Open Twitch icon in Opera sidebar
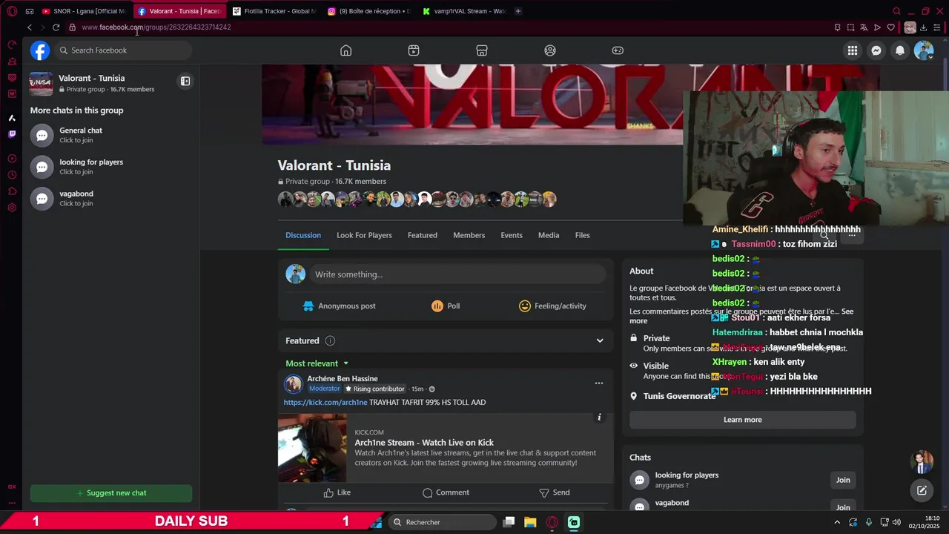The image size is (949, 534). 12,134
